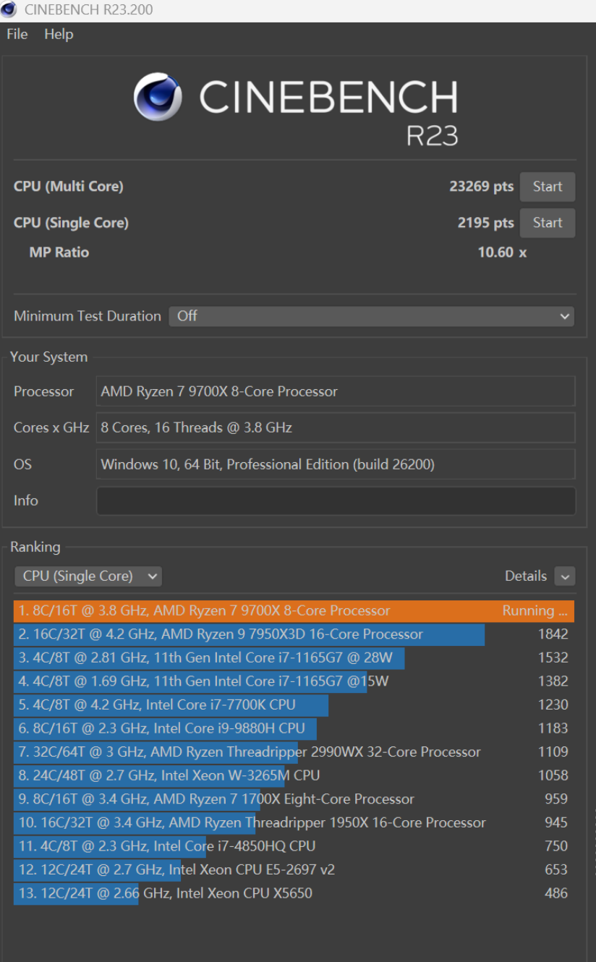596x962 pixels.
Task: Open the CPU (Single Core) ranking dropdown
Action: (x=88, y=576)
